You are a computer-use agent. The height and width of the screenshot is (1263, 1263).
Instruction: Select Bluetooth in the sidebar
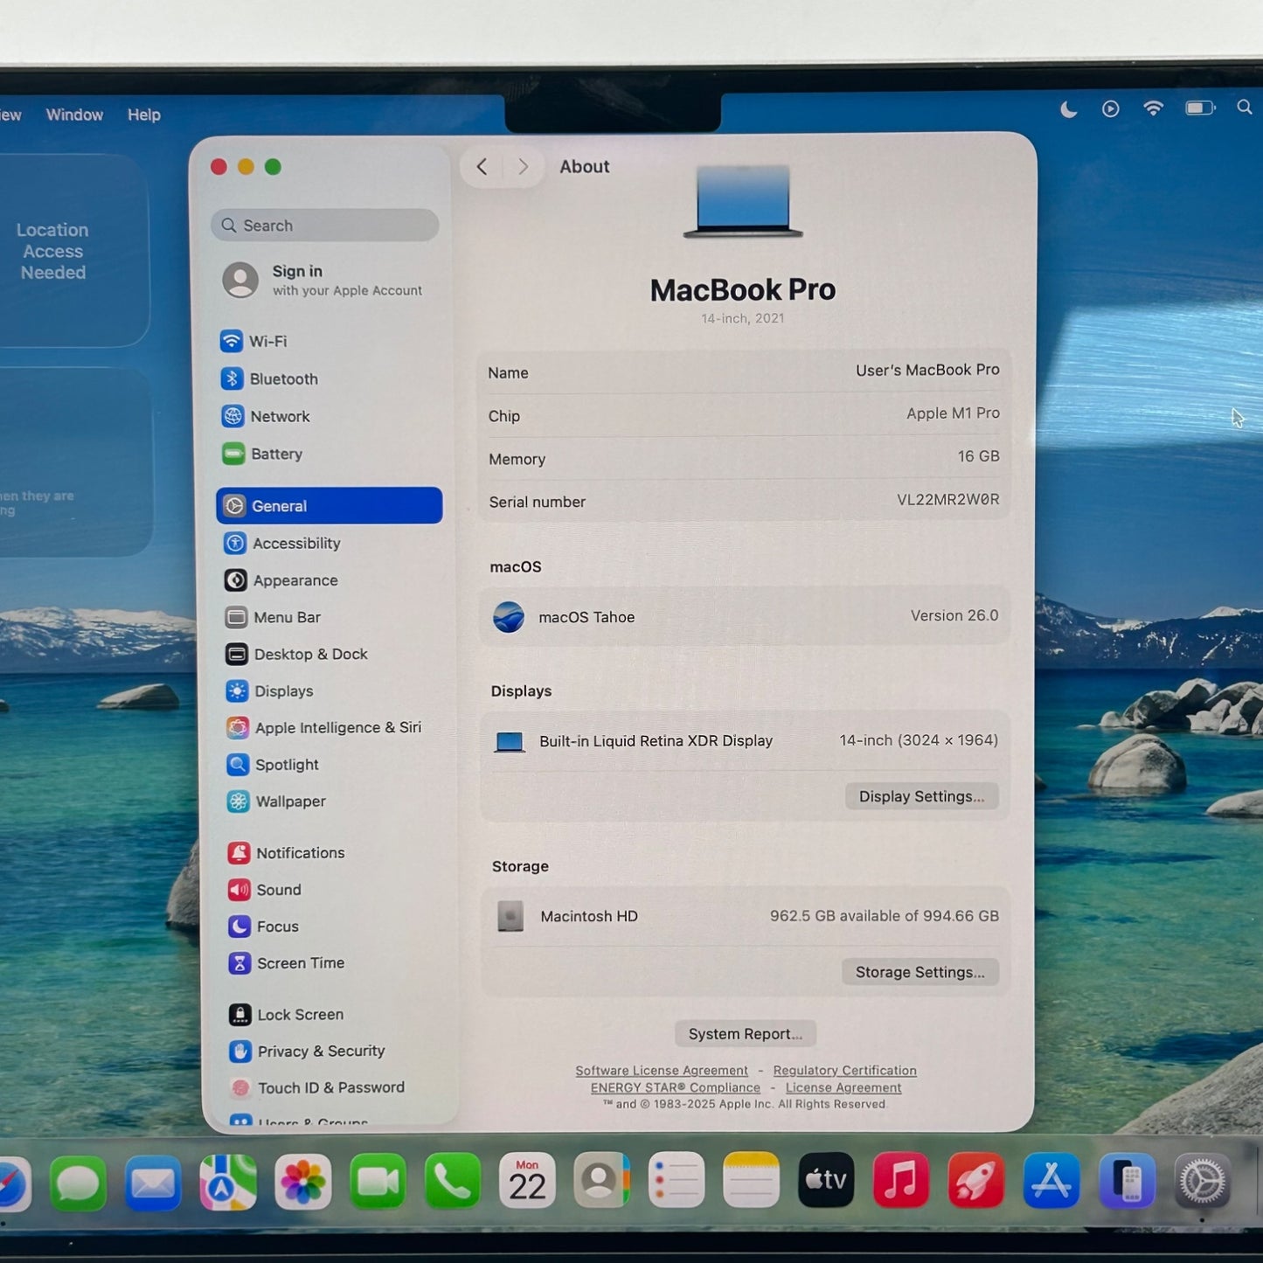tap(282, 379)
